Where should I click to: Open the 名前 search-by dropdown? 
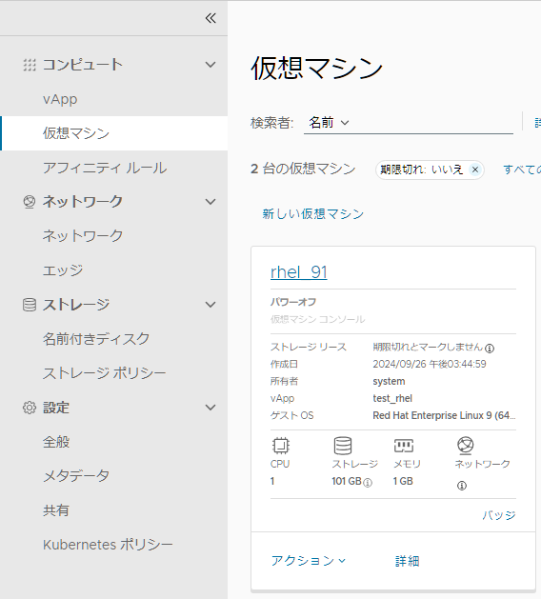point(329,123)
